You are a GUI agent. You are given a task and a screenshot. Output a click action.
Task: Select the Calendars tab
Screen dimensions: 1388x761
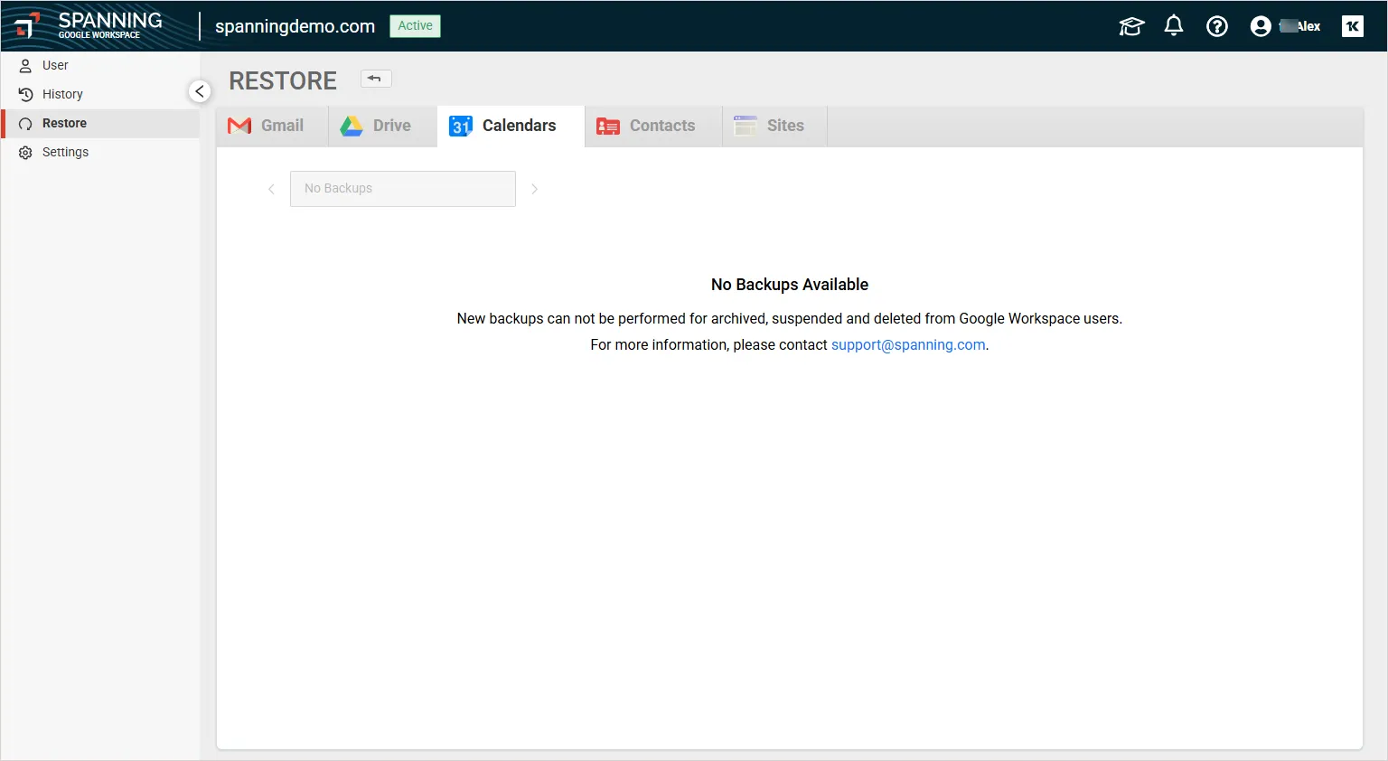coord(504,126)
